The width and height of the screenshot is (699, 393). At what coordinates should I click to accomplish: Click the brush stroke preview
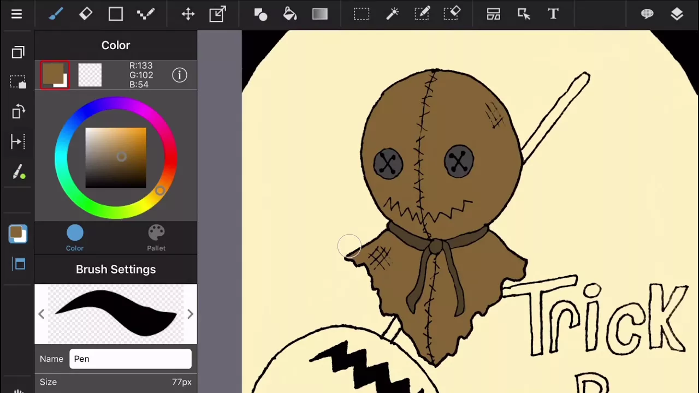[x=116, y=314]
